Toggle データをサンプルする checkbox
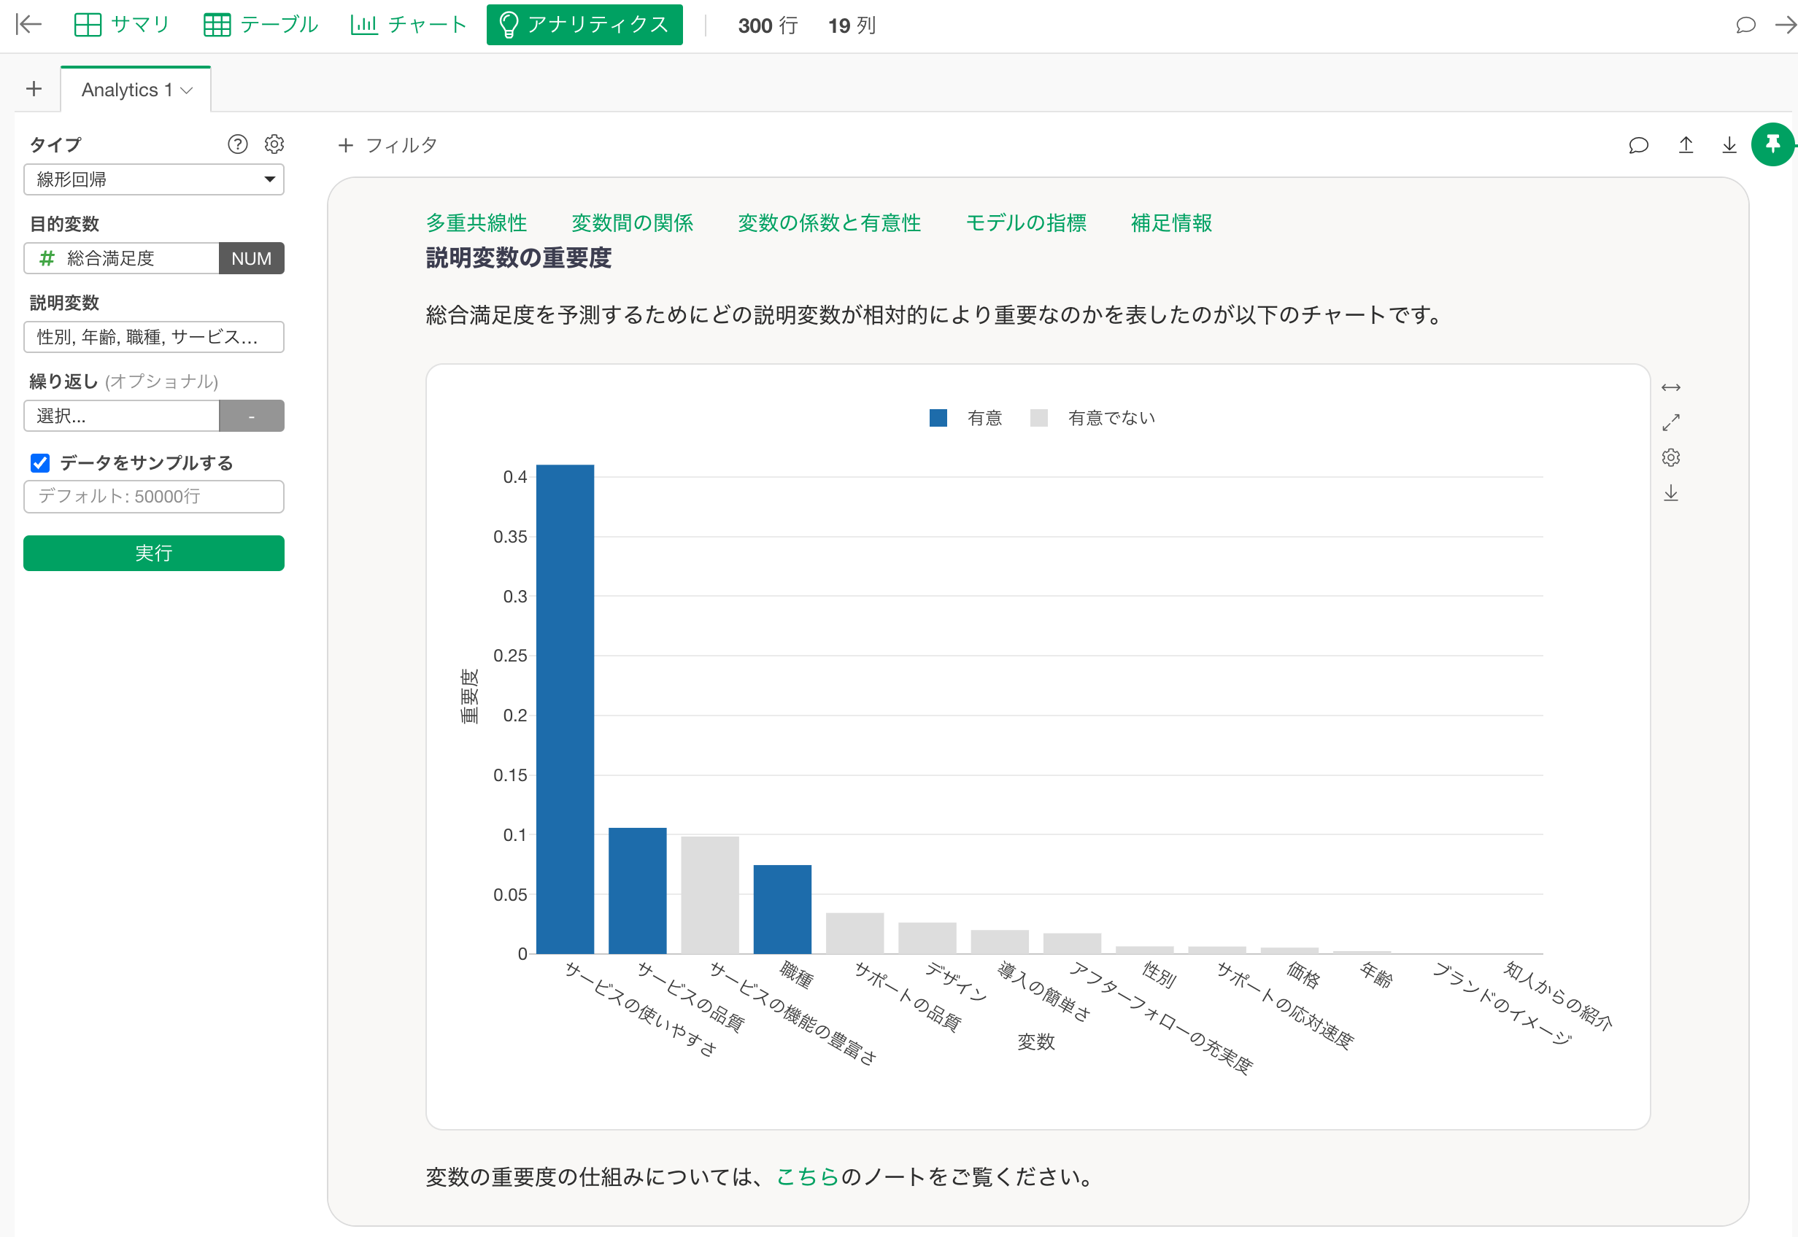The width and height of the screenshot is (1798, 1237). 40,462
